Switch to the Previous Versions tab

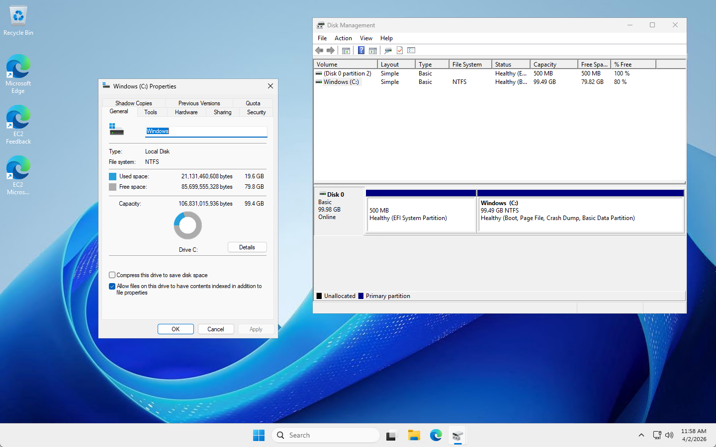tap(199, 103)
